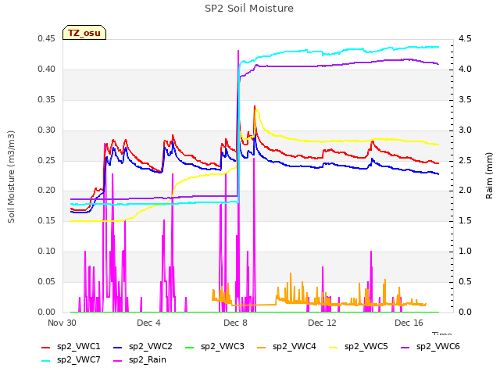Click the Dec 8 x-axis label
Viewport: 500px width, 375px height.
click(235, 323)
